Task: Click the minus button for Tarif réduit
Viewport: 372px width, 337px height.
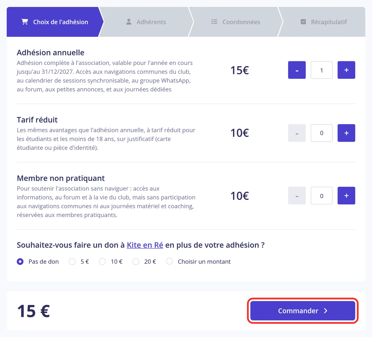Action: (x=297, y=133)
